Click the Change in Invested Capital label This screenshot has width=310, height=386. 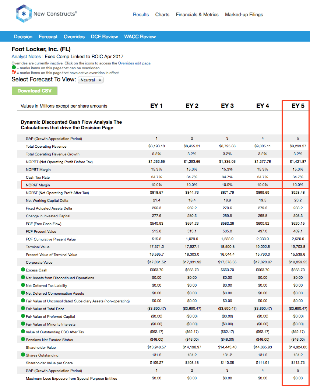(48, 216)
